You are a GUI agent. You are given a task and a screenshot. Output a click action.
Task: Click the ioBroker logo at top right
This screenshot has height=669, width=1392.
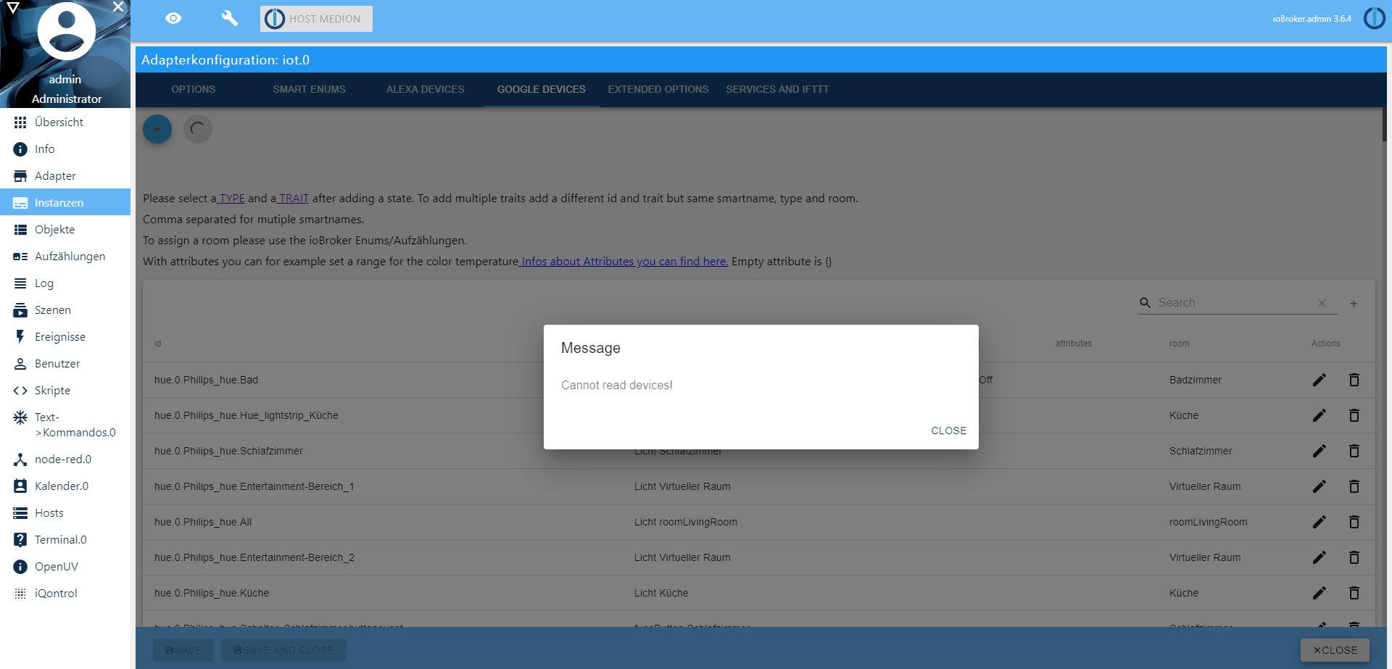point(1374,18)
